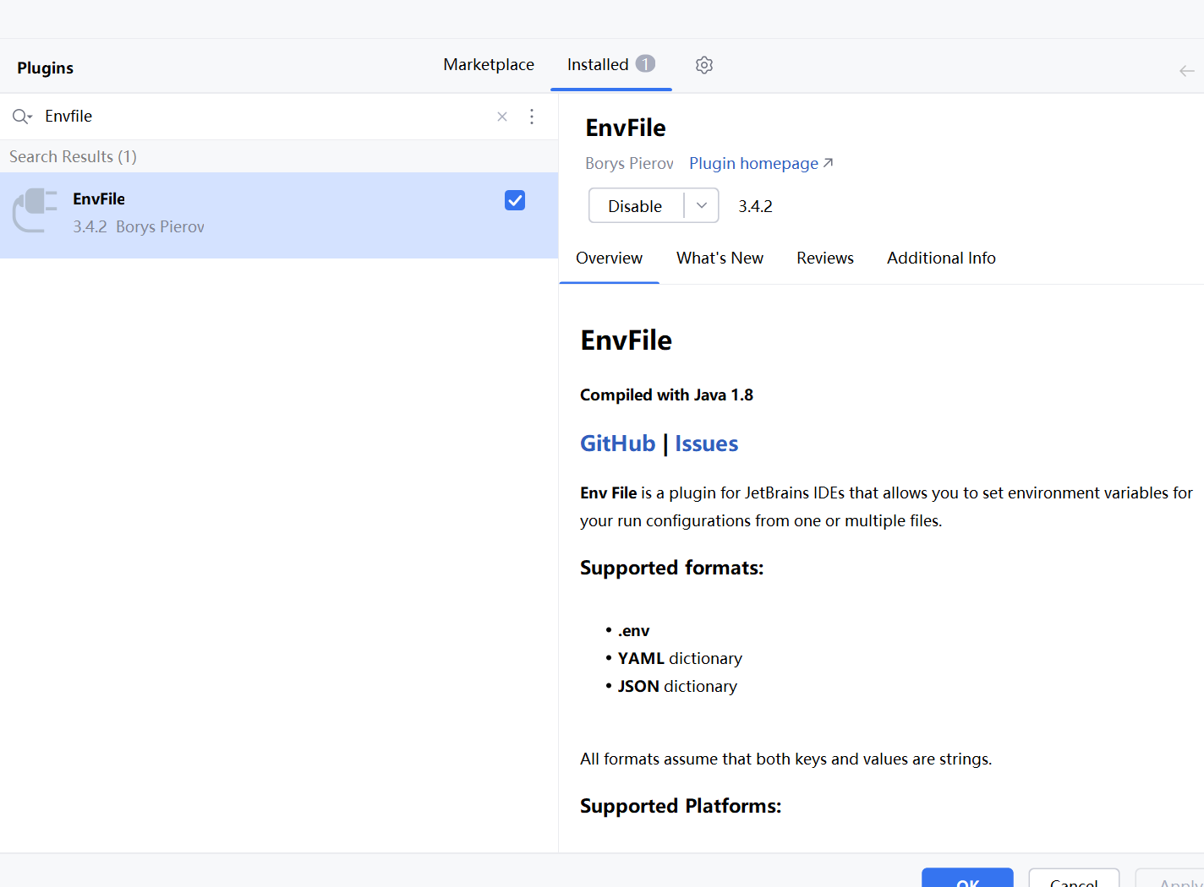The height and width of the screenshot is (887, 1204).
Task: Click Search Results (1) header
Action: tap(73, 156)
